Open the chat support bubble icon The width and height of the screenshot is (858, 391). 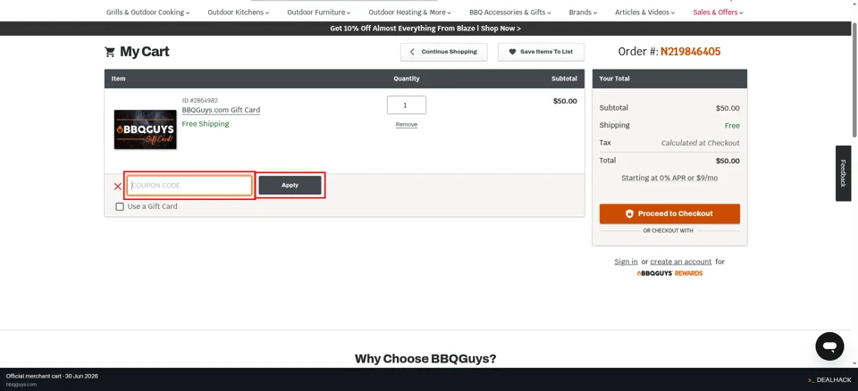point(829,346)
